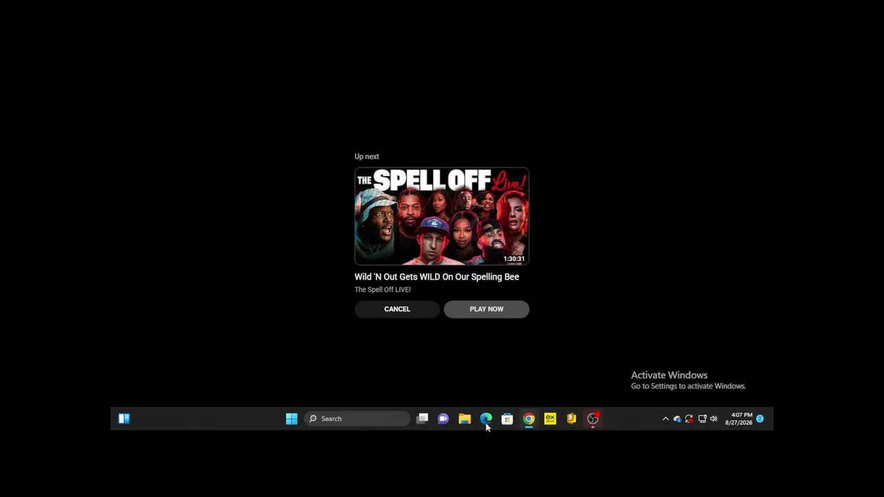Open the yellow 'ex' app in taskbar
Screen dimensions: 884x497
click(550, 418)
